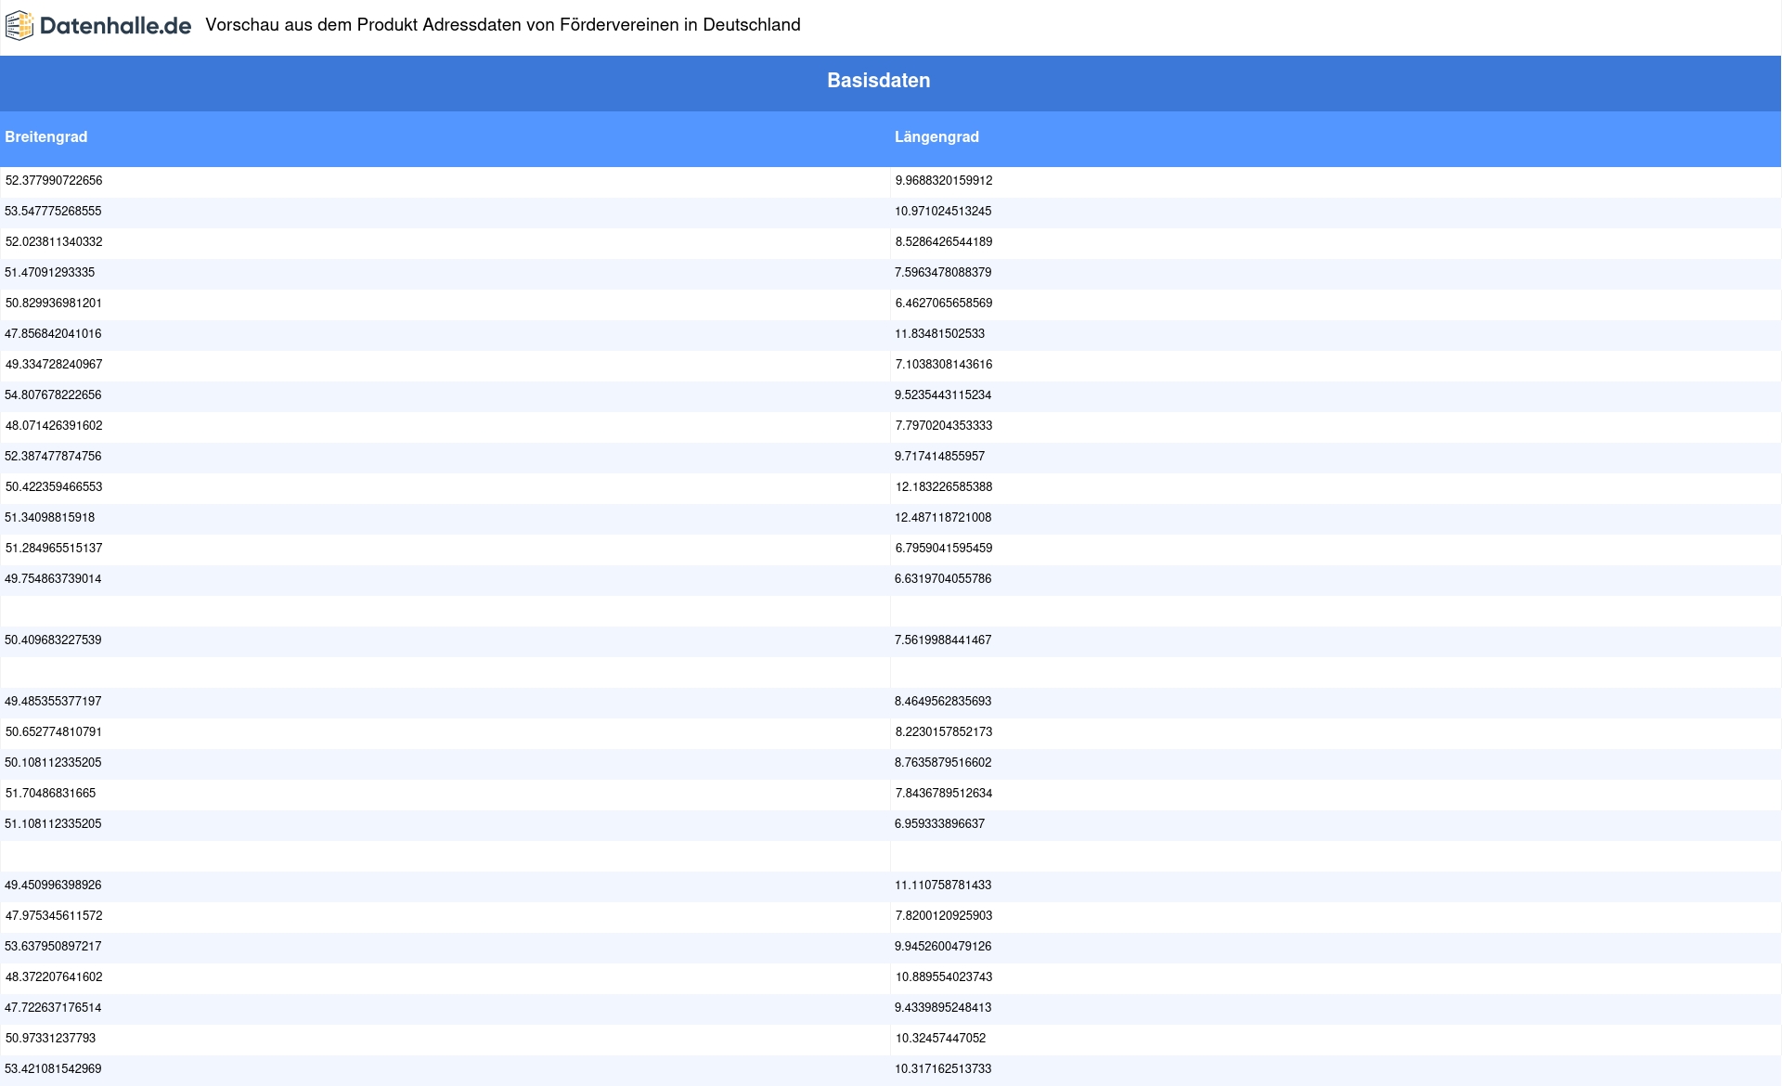1782x1086 pixels.
Task: Click latitude 50.422359466553
Action: pos(54,487)
